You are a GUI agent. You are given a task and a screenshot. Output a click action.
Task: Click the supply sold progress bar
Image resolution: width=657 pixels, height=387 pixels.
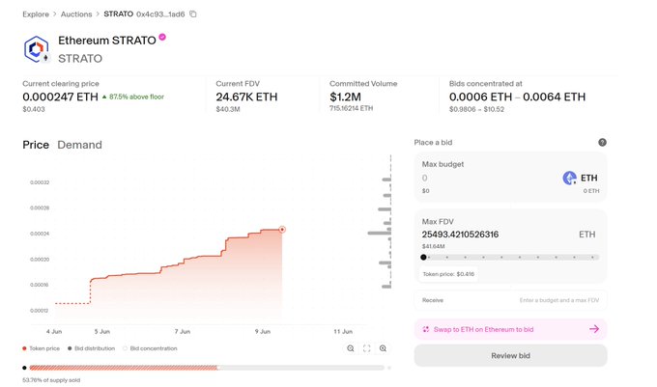coord(207,368)
